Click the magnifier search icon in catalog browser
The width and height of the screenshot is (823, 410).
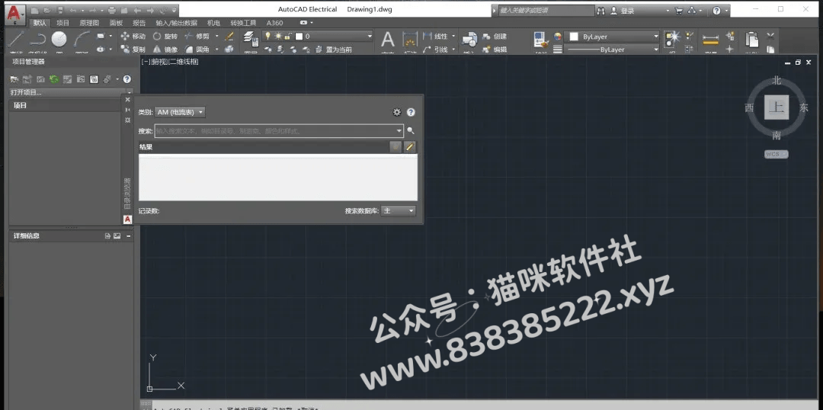[x=411, y=131]
